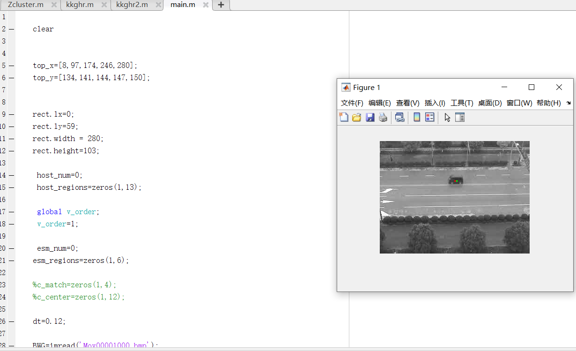This screenshot has width=576, height=351.
Task: Select the Link Plot icon
Action: [399, 117]
